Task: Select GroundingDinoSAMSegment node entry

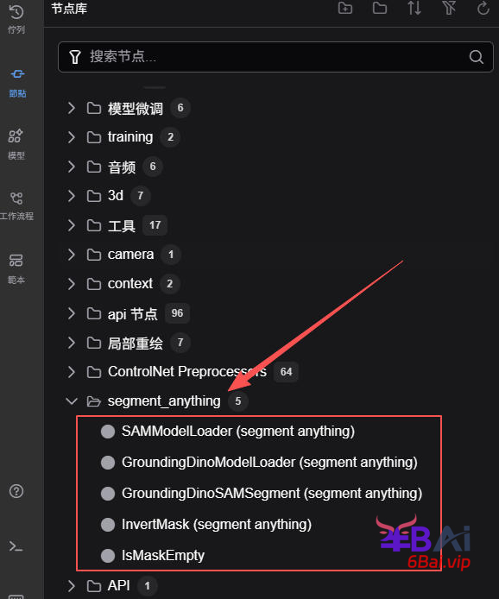Action: (259, 493)
